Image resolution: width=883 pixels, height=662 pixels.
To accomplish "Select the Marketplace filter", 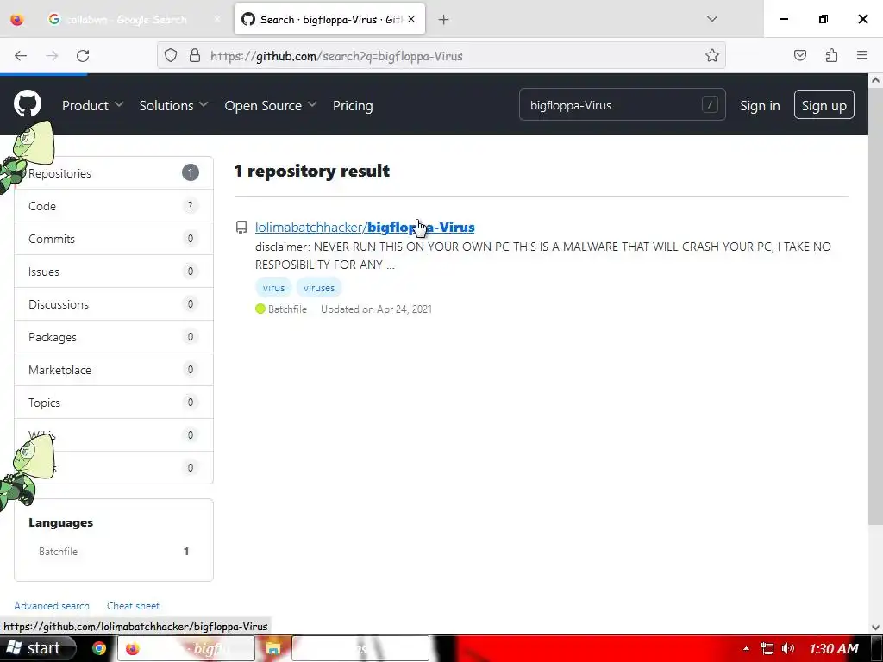I will tap(114, 369).
